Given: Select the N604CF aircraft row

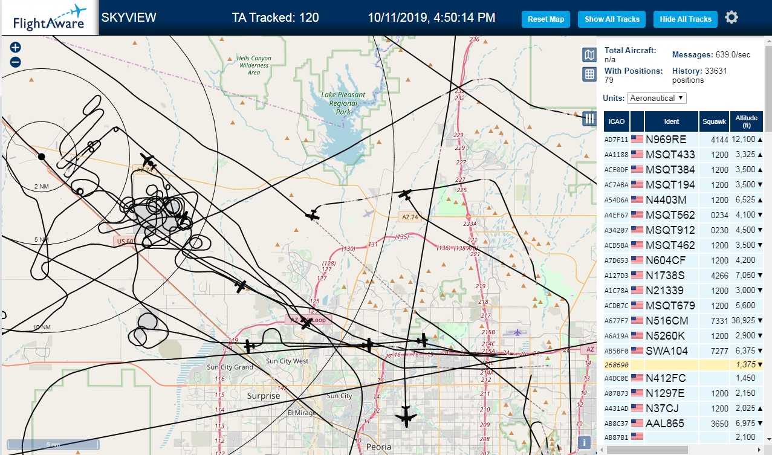Looking at the screenshot, I should click(x=684, y=260).
